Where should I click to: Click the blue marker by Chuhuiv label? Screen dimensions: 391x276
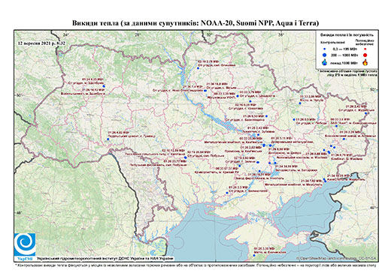point(300,103)
